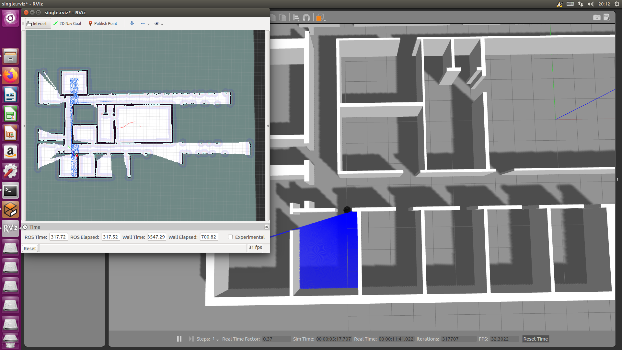Open the orange view angle dropdown
The image size is (622, 350).
click(325, 20)
